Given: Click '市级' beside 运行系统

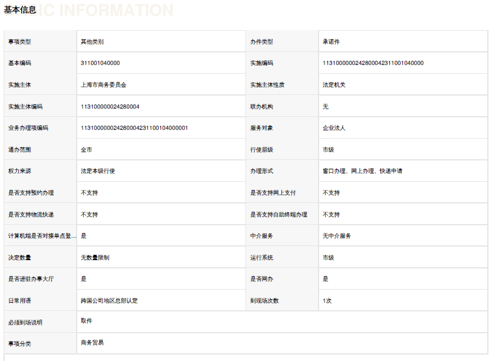Looking at the screenshot, I should [x=328, y=258].
